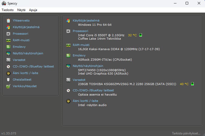
Task: Open the Näyttö/näytönohjain summary heading
Action: pos(88,66)
